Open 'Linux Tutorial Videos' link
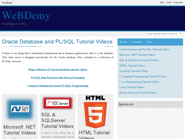The image size is (185, 139). point(132,87)
